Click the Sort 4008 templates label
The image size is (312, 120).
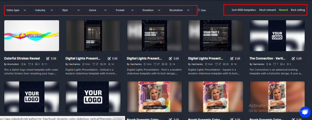pos(244,10)
